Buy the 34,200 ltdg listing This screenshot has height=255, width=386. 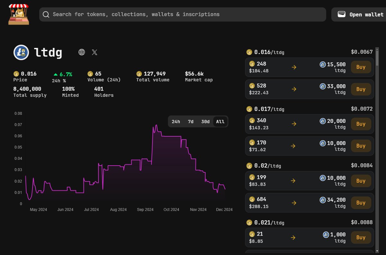click(x=361, y=203)
